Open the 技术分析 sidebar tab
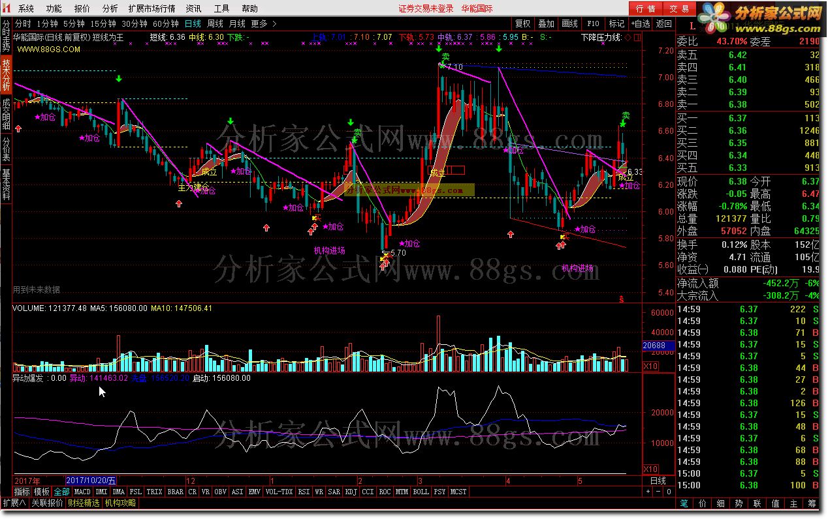Screen dimensions: 828x519 pos(6,75)
